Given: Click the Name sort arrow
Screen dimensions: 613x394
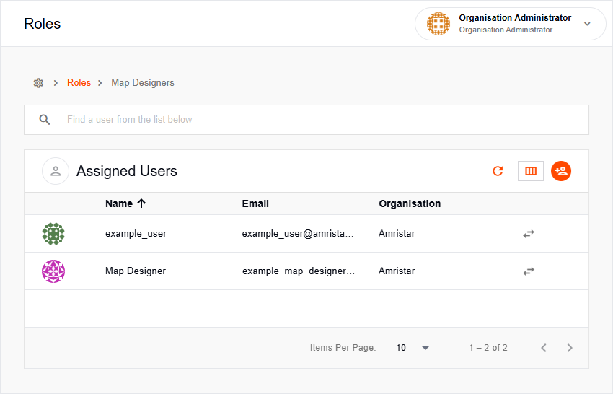Looking at the screenshot, I should tap(141, 203).
